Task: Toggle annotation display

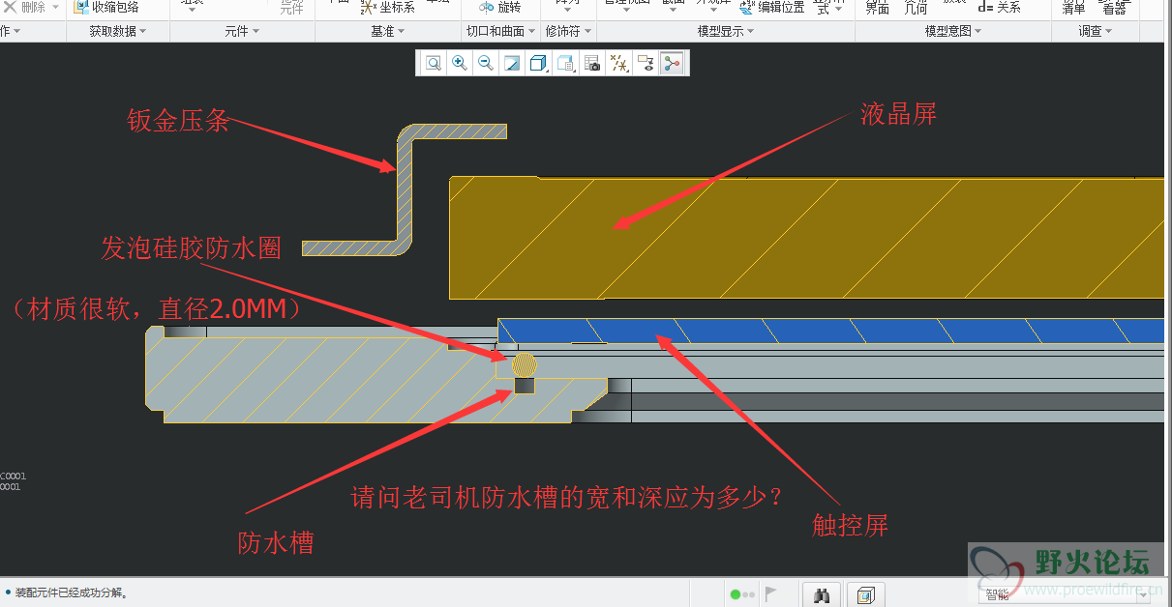Action: pos(646,64)
